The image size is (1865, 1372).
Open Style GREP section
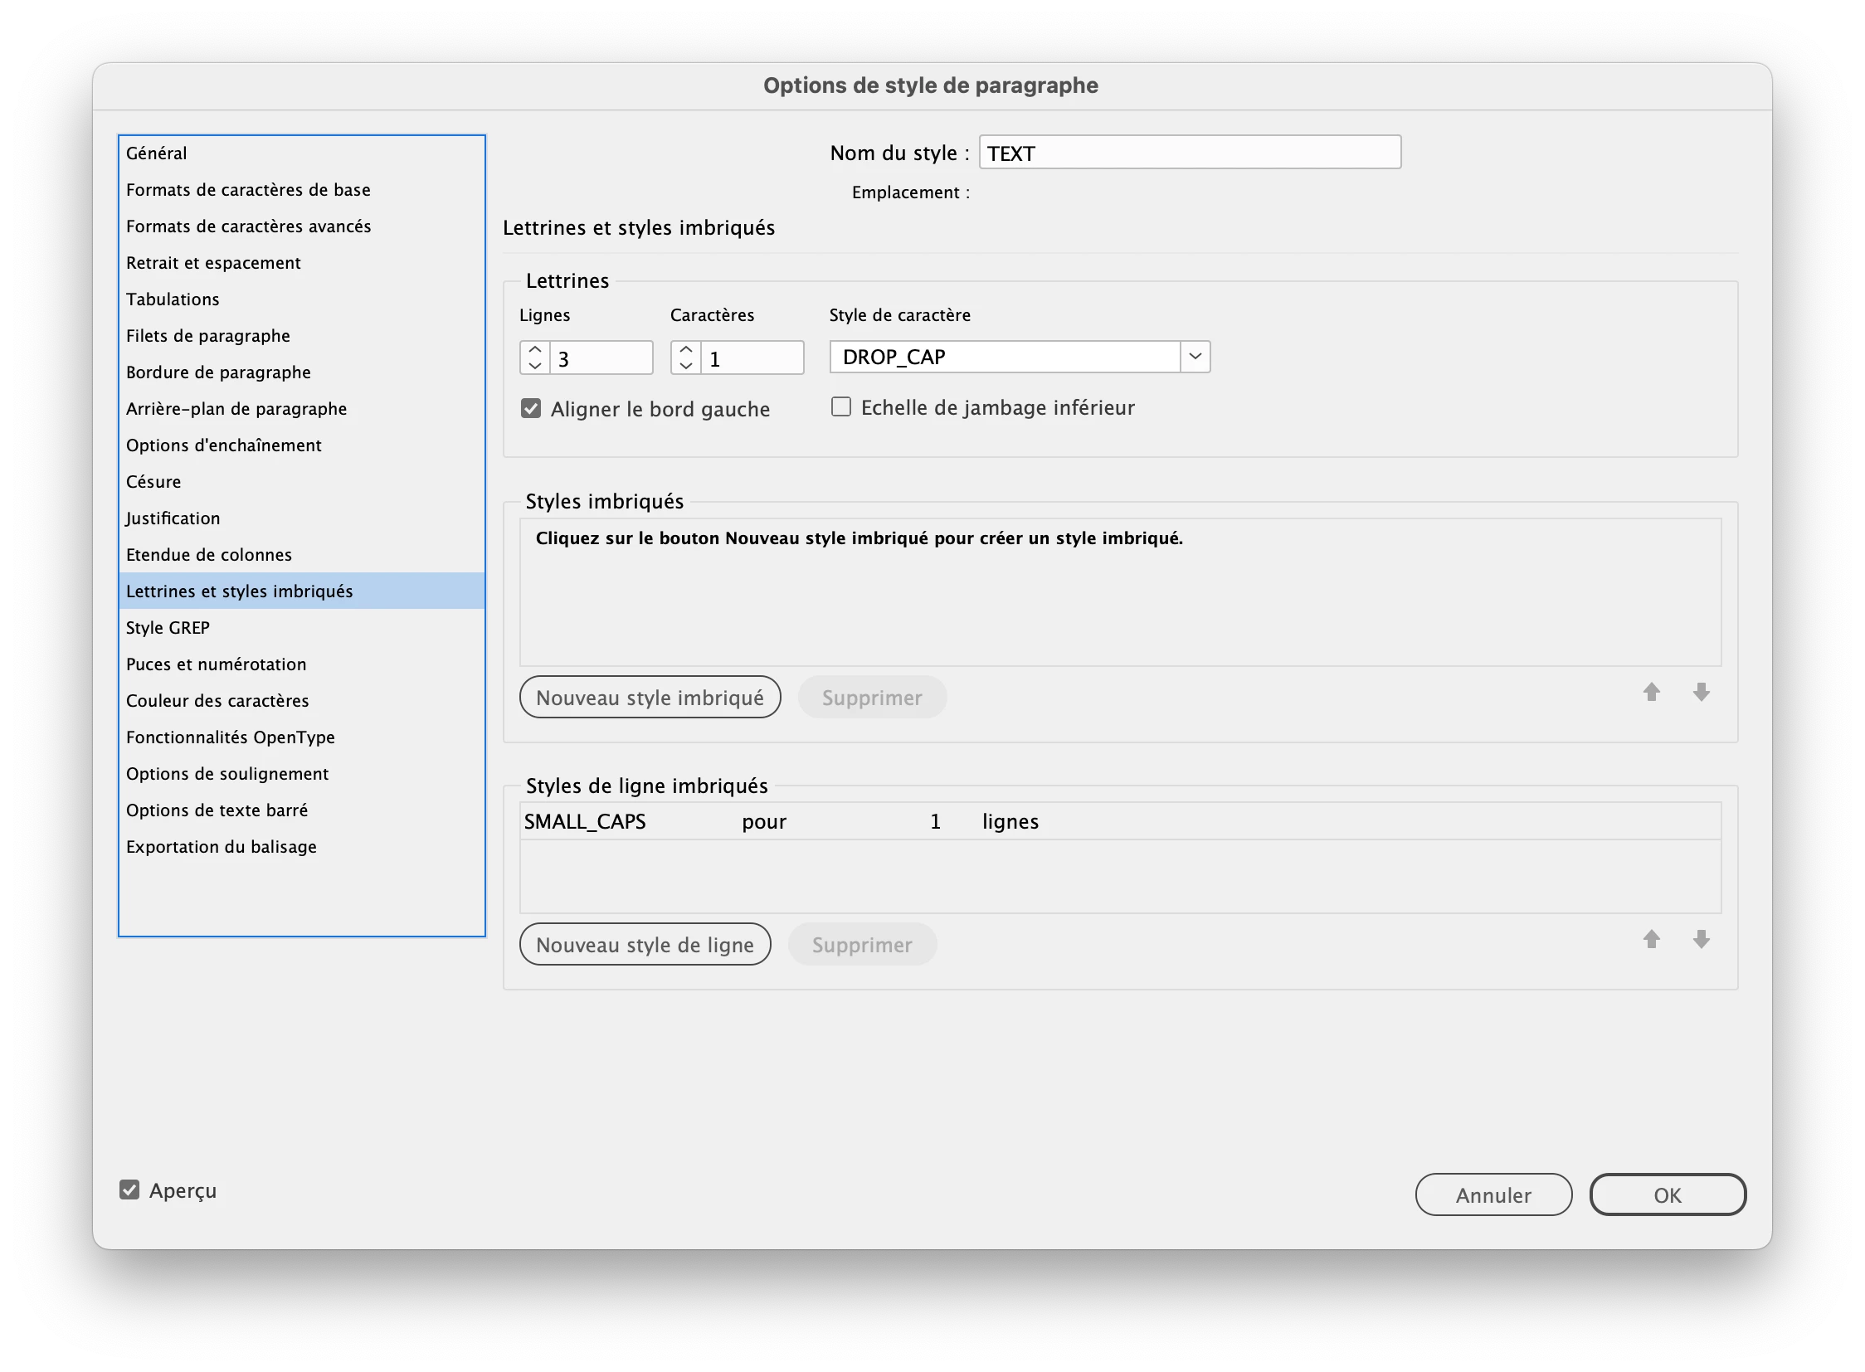(301, 629)
